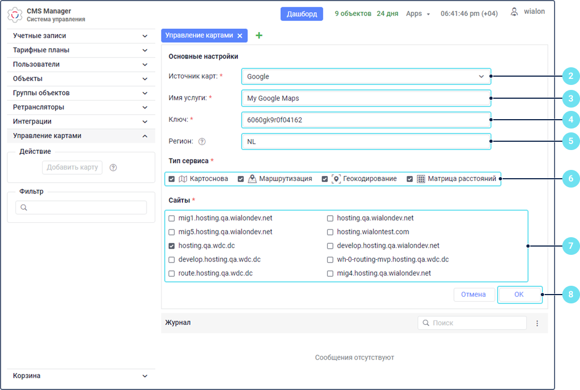Screen dimensions: 580x390
Task: Enable the mig1.hosting.qa.wialondev.net site checkbox
Action: [172, 218]
